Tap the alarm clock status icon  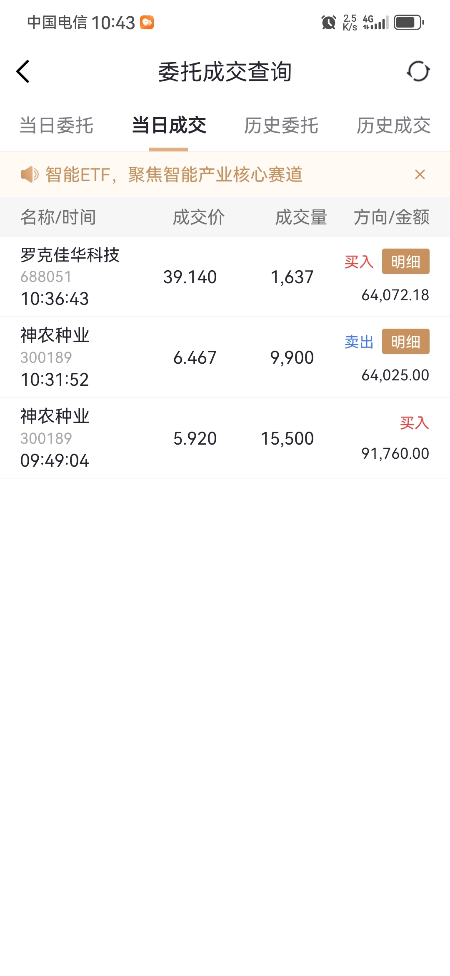pos(329,22)
